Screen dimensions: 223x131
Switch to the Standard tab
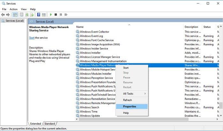(x=49, y=124)
